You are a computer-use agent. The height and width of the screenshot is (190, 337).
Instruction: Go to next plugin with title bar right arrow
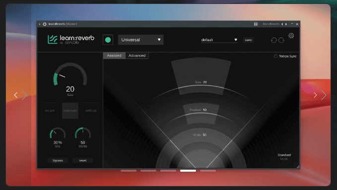pos(286,24)
